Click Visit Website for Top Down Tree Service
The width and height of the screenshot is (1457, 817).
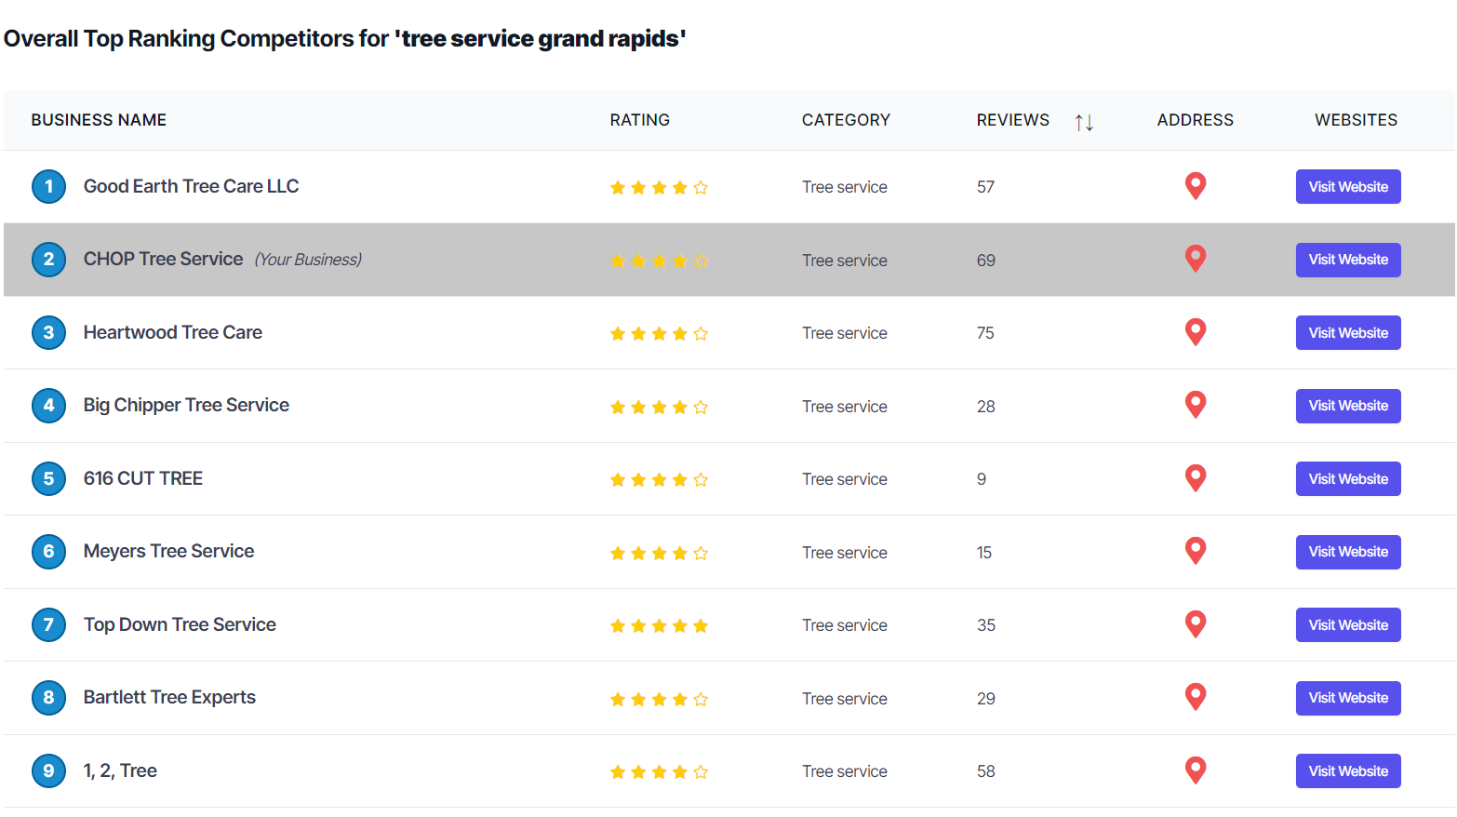point(1348,624)
